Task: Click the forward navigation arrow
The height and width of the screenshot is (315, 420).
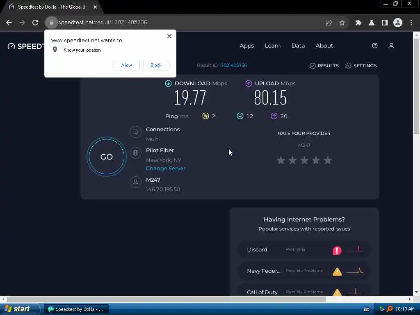Action: tap(22, 23)
